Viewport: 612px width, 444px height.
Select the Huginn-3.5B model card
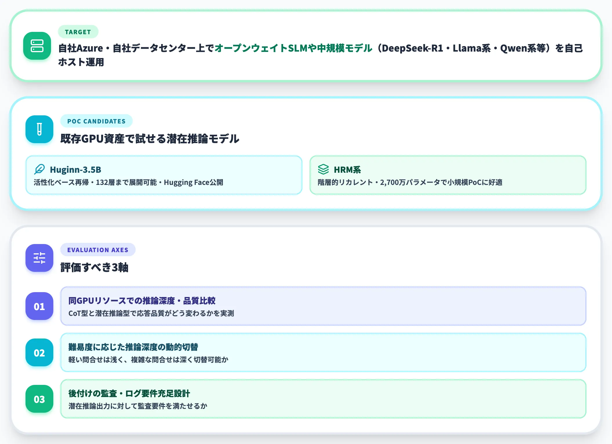tap(164, 175)
